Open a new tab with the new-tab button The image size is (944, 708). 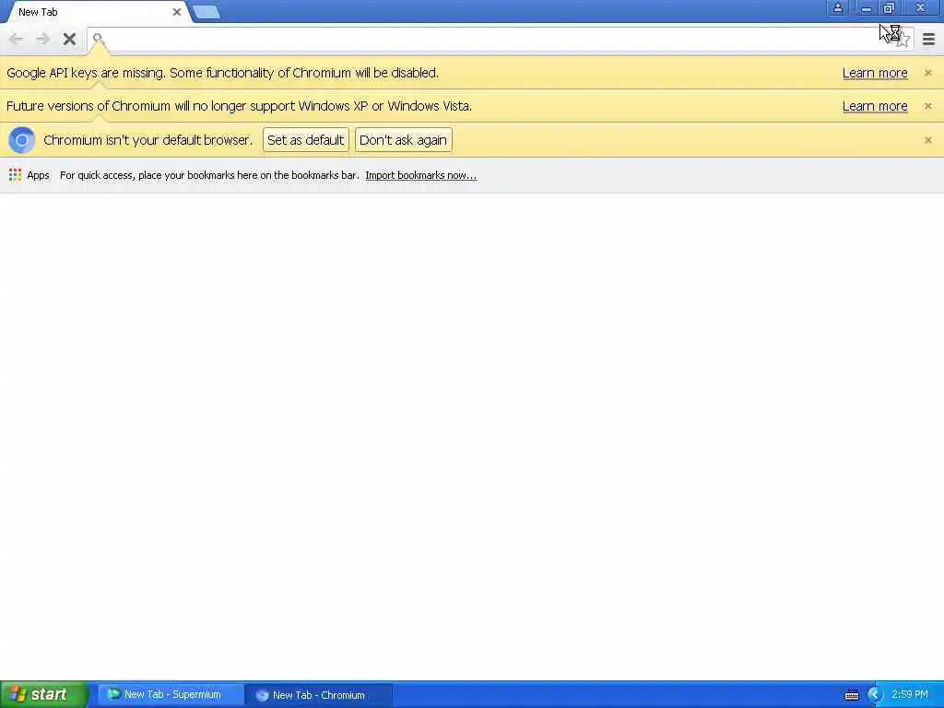coord(206,12)
